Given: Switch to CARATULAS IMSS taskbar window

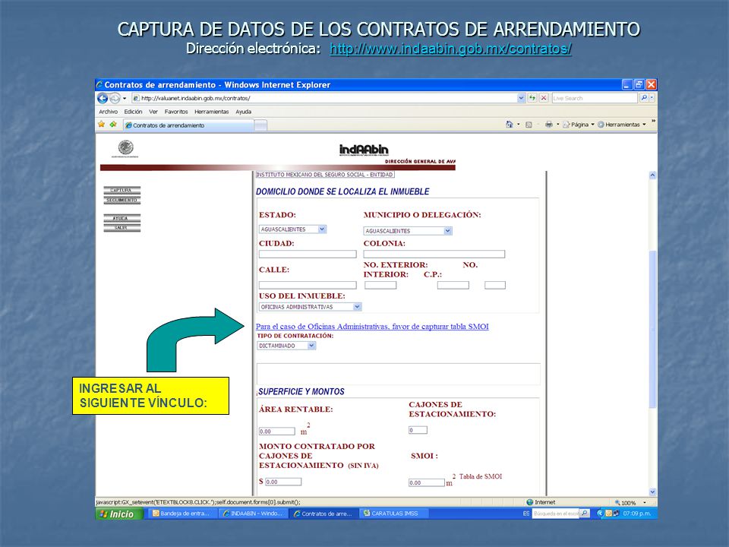Looking at the screenshot, I should point(394,514).
